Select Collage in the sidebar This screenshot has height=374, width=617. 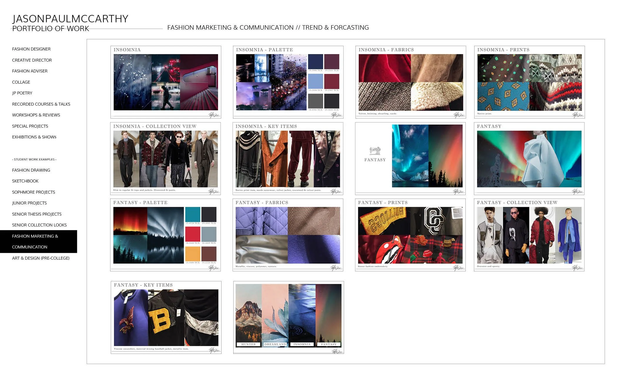[x=21, y=82]
